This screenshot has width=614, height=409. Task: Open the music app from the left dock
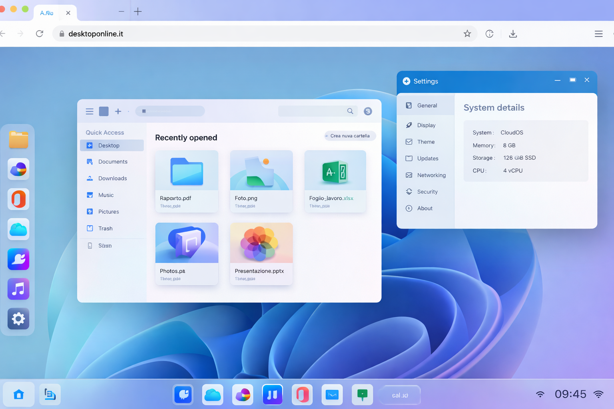(18, 289)
